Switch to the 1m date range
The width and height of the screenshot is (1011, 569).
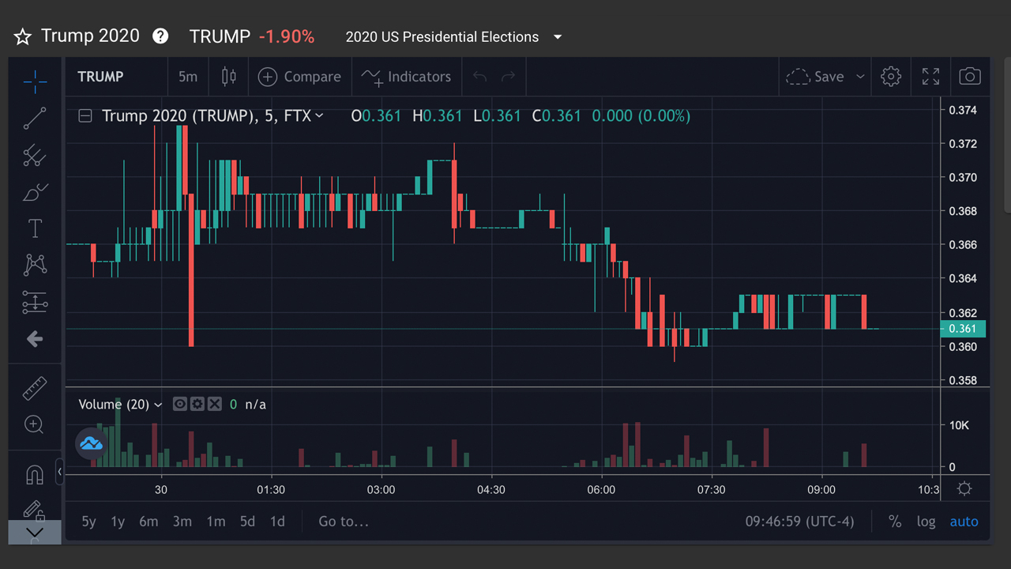(216, 522)
